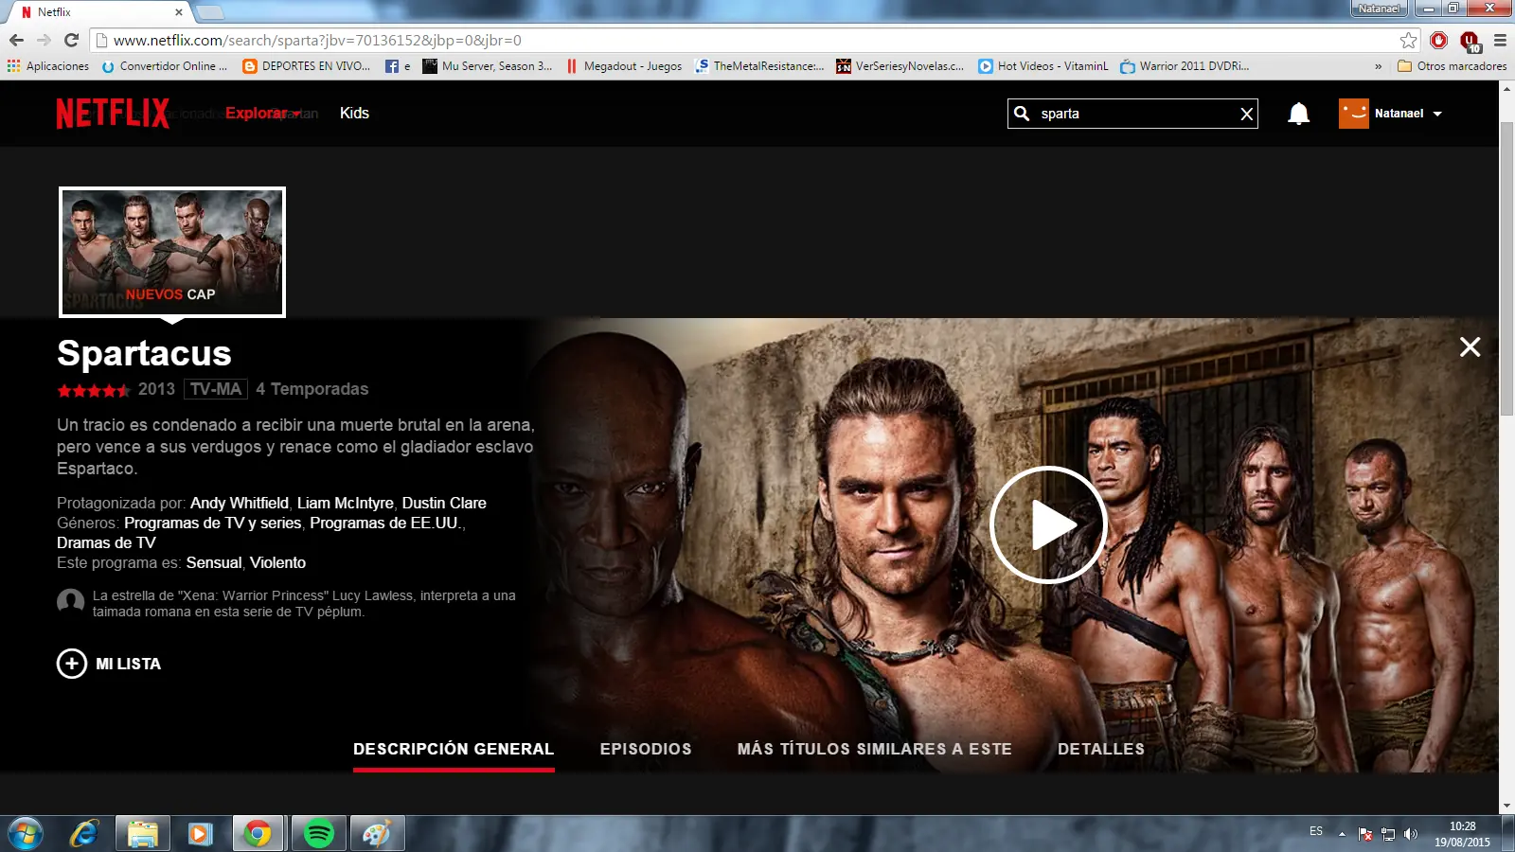Click the Netflix logo
Viewport: 1515px width, 852px height.
click(113, 114)
